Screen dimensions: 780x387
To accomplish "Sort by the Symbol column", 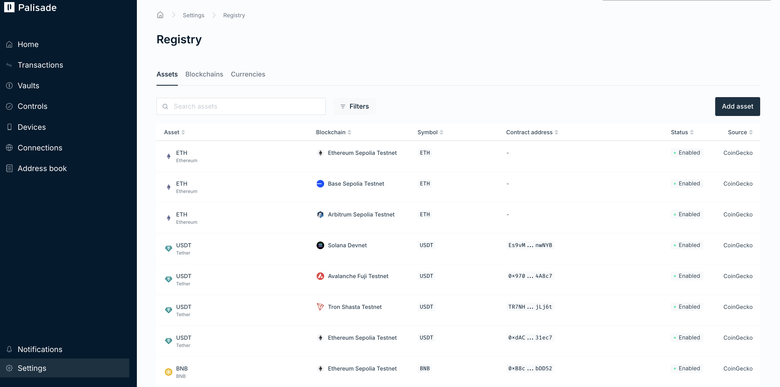I will (x=430, y=132).
